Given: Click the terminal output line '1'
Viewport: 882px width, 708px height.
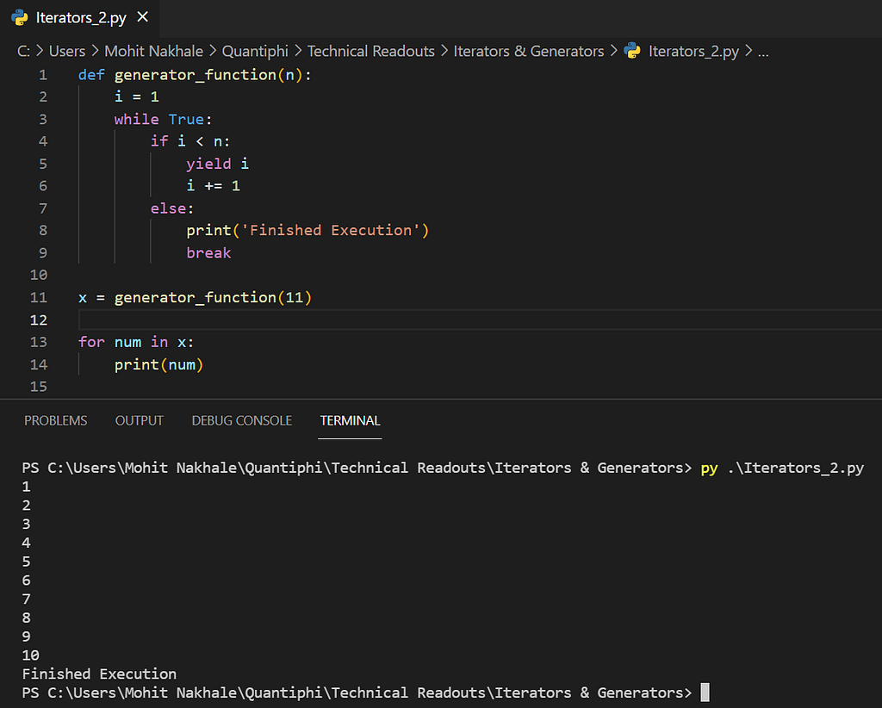Looking at the screenshot, I should (x=26, y=487).
